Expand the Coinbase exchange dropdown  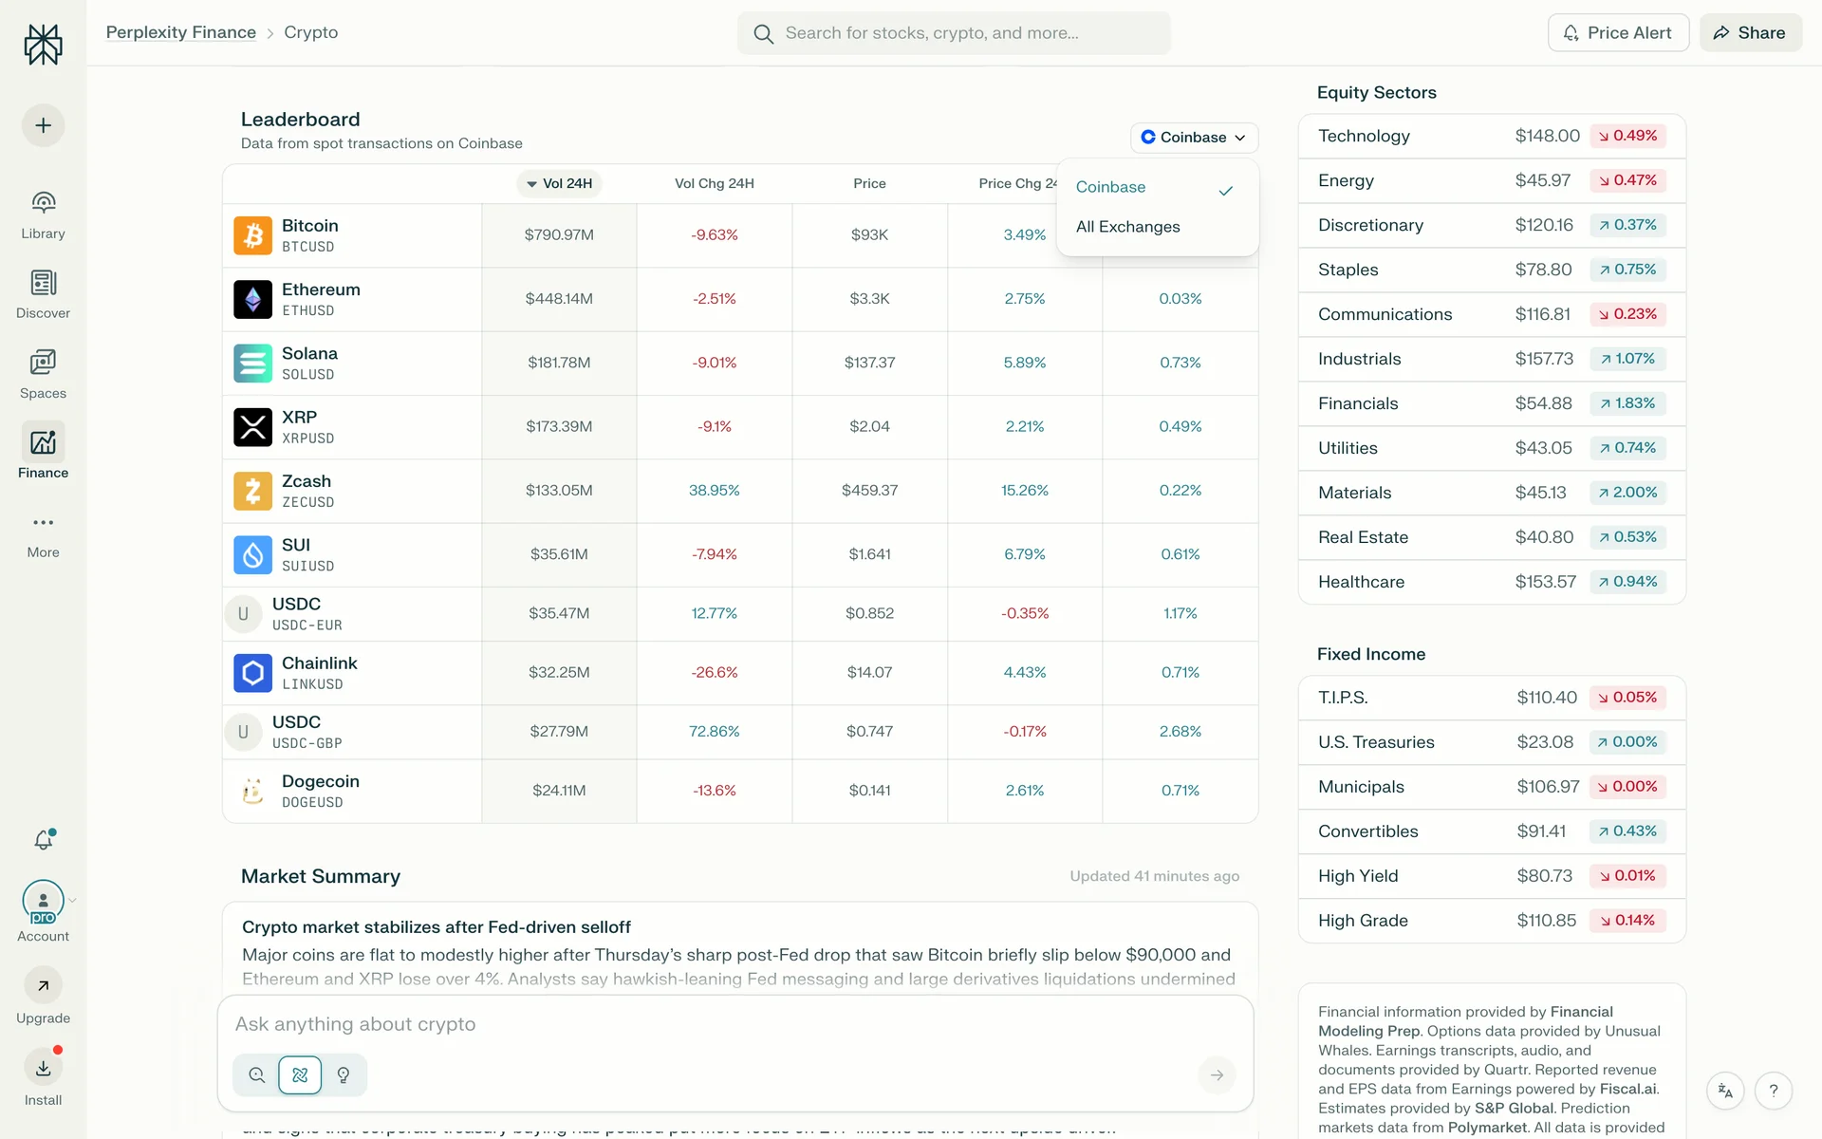pyautogui.click(x=1194, y=138)
